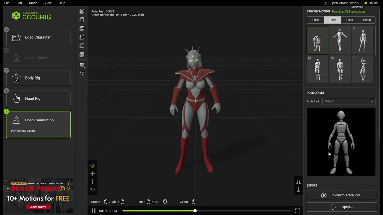
Task: Pause the animation playback
Action: click(x=93, y=211)
